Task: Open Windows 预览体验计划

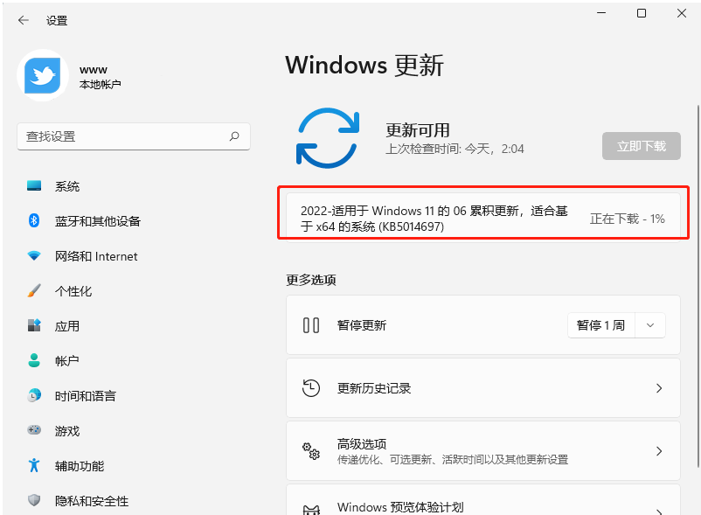Action: click(482, 507)
